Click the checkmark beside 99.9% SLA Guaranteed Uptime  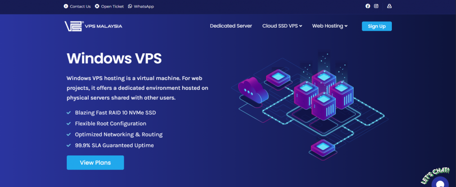click(x=69, y=145)
